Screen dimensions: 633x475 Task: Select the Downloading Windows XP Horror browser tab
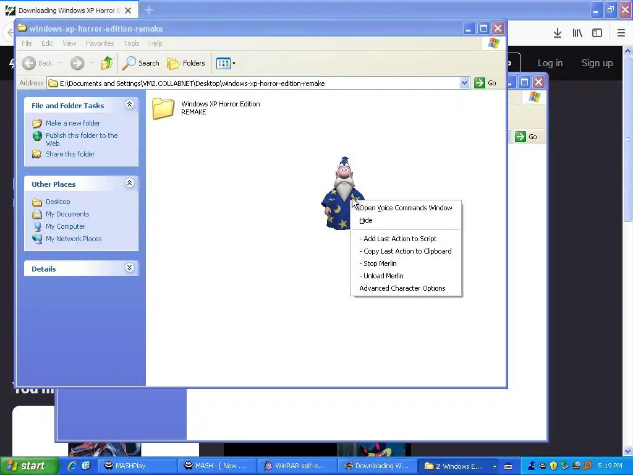tap(69, 11)
